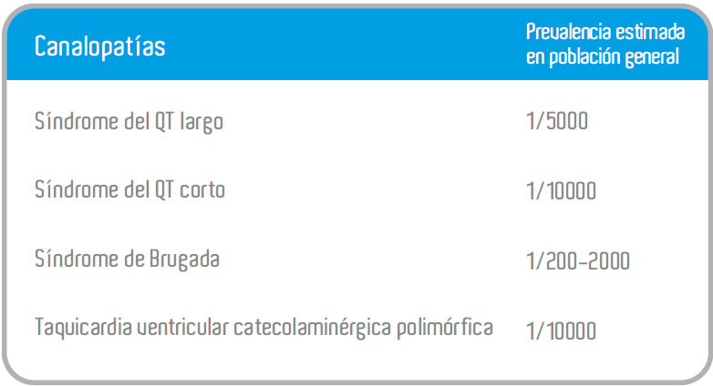Image resolution: width=713 pixels, height=386 pixels.
Task: Select the Prevalencia estimada column header
Action: (x=605, y=44)
